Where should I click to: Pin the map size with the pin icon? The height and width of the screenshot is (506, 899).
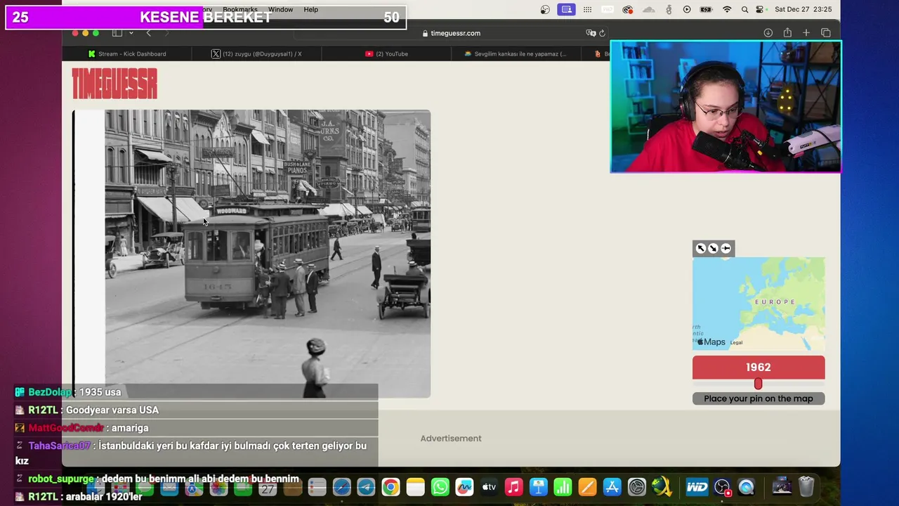[x=726, y=248]
